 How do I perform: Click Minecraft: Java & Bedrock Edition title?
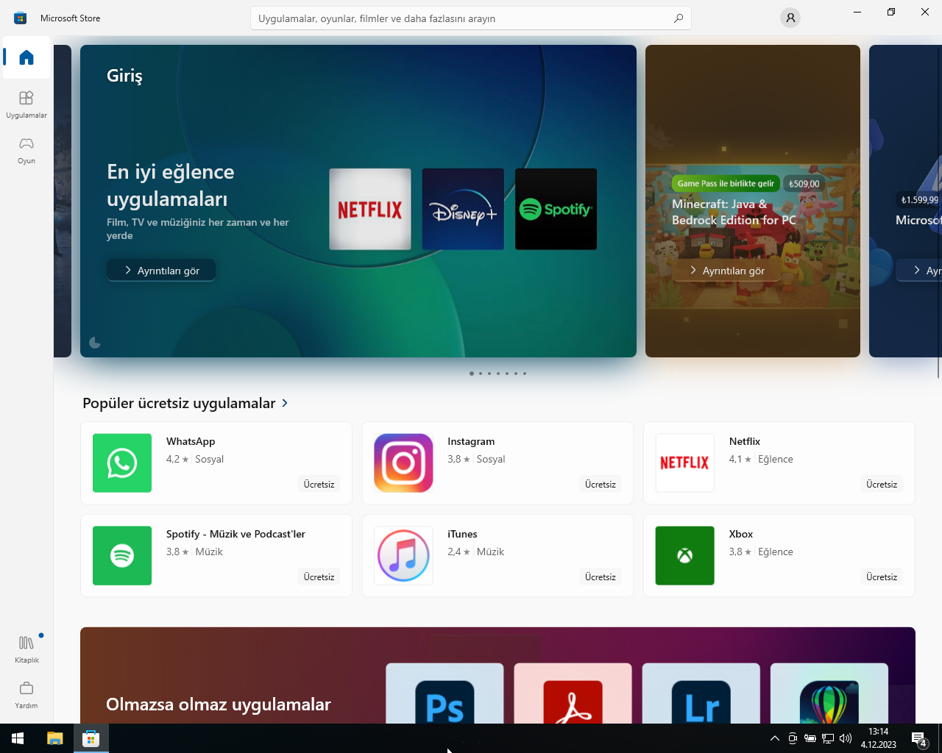(734, 212)
